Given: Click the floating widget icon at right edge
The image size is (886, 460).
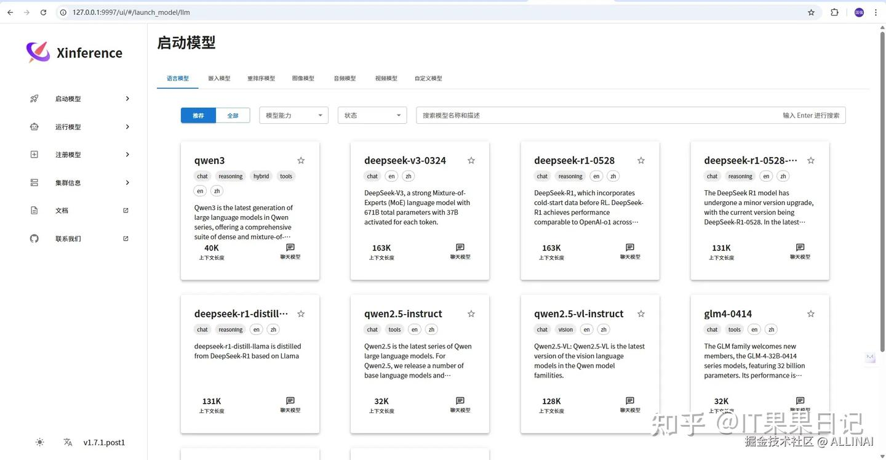Looking at the screenshot, I should 870,358.
